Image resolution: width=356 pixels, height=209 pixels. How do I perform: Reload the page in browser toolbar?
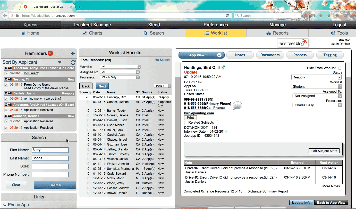(x=227, y=15)
